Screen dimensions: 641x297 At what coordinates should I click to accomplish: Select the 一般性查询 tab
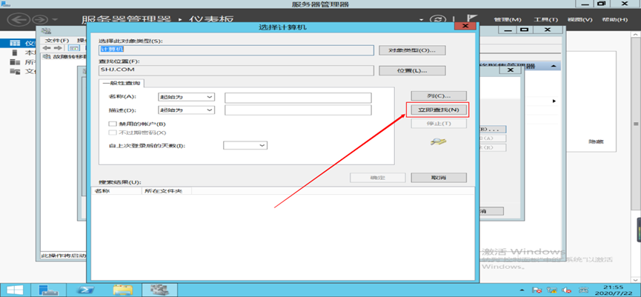[x=121, y=83]
